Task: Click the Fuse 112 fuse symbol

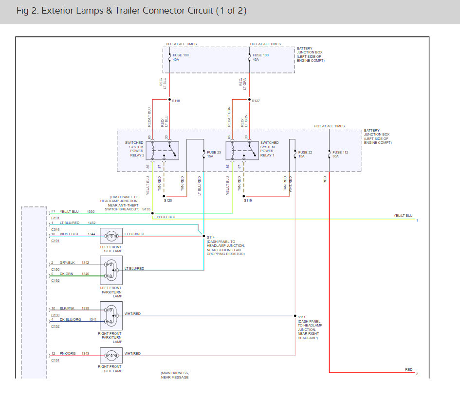Action: (x=329, y=155)
